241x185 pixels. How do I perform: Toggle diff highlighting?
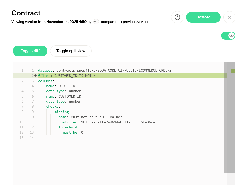[x=30, y=51]
